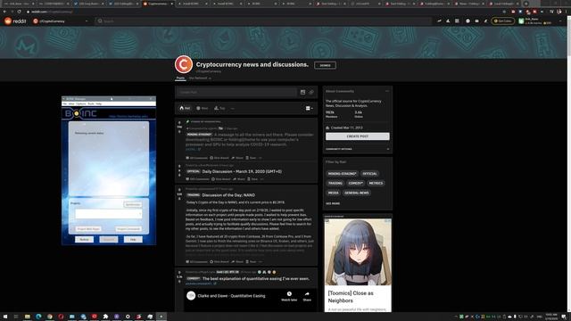Downvote the Daily Discussion post

(x=179, y=175)
